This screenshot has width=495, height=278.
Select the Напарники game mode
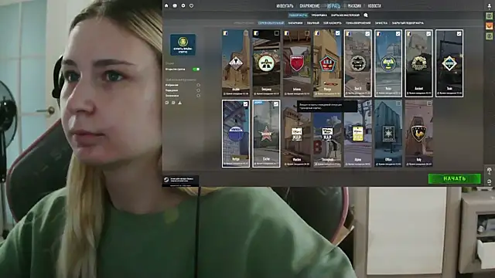click(295, 23)
